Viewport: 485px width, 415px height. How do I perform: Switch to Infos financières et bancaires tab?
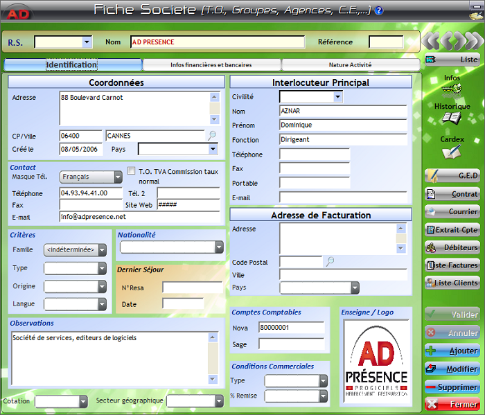(211, 64)
